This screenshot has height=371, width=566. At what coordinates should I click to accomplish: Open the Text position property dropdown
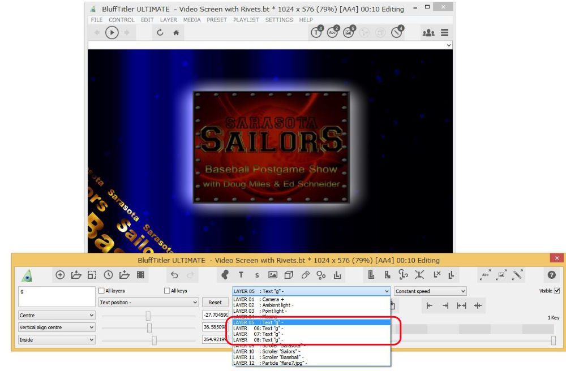click(149, 303)
